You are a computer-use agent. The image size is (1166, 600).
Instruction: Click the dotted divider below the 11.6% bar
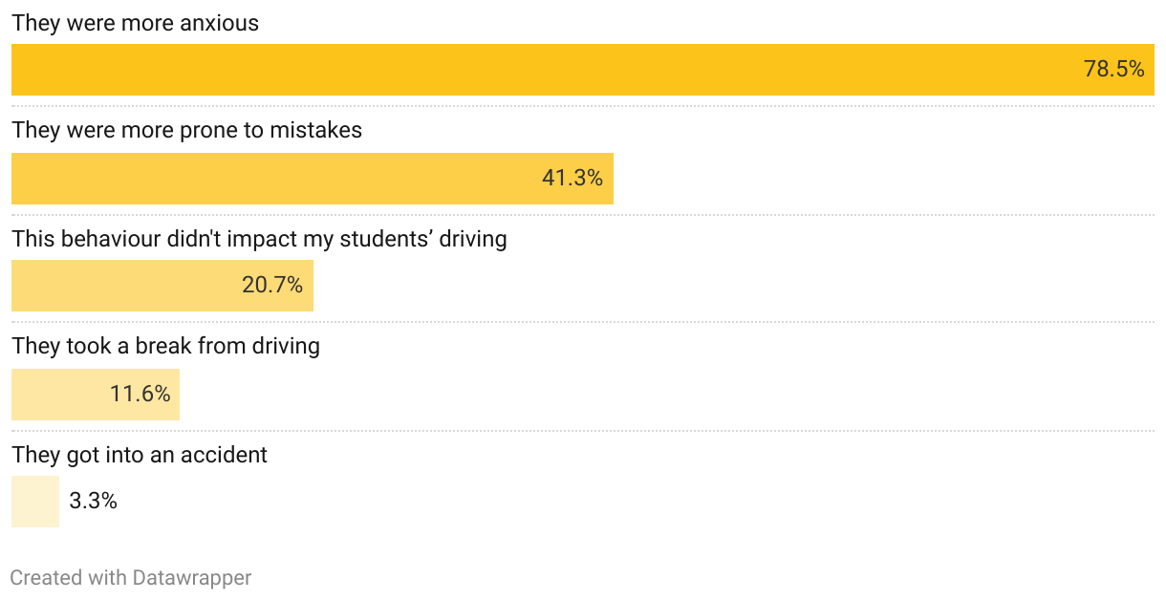(583, 431)
